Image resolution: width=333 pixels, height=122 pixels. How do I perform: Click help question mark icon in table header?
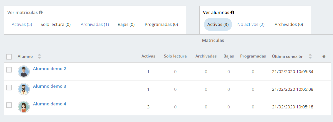(324, 56)
